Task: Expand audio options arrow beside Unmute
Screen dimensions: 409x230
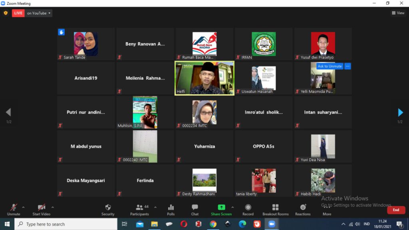Action: pyautogui.click(x=23, y=207)
